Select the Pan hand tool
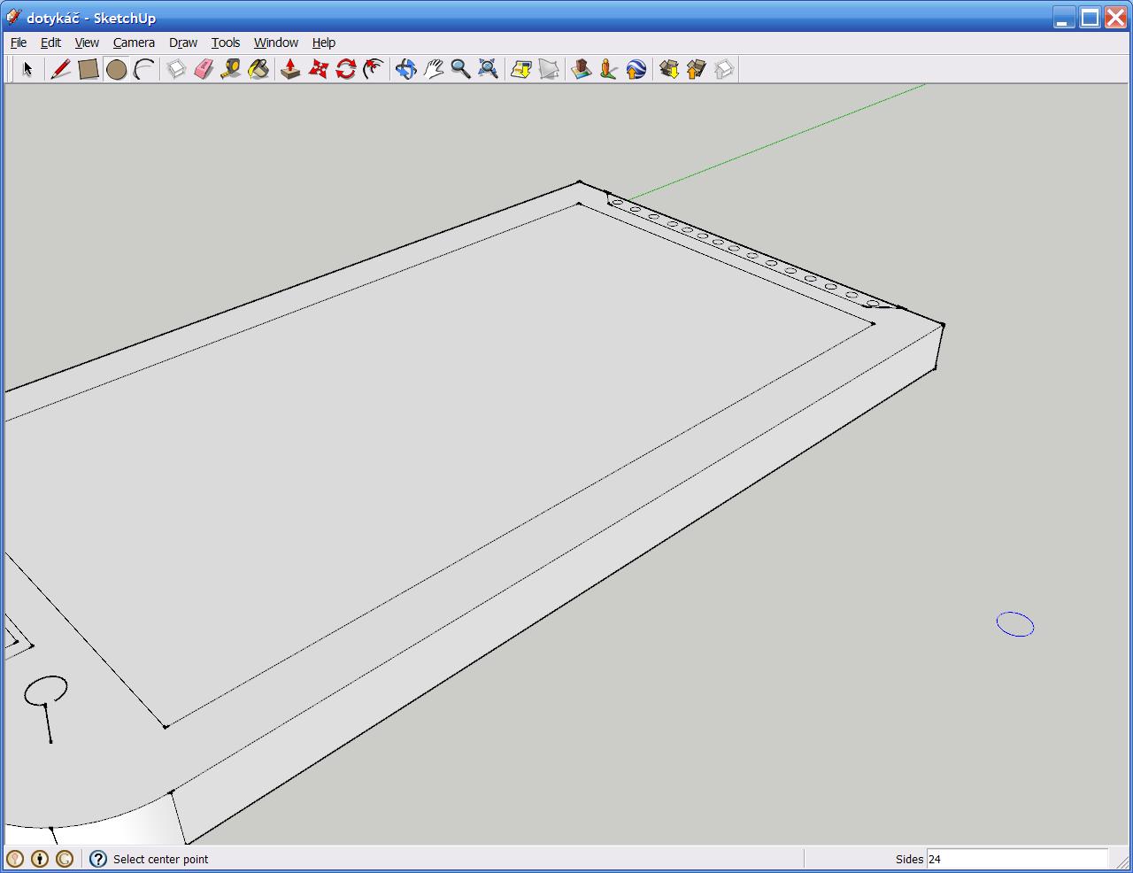Screen dimensions: 1133x873 (x=433, y=69)
